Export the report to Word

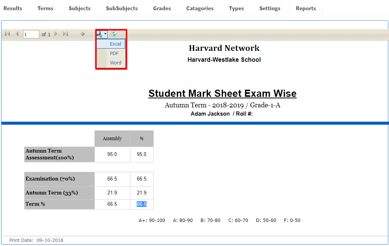click(111, 63)
